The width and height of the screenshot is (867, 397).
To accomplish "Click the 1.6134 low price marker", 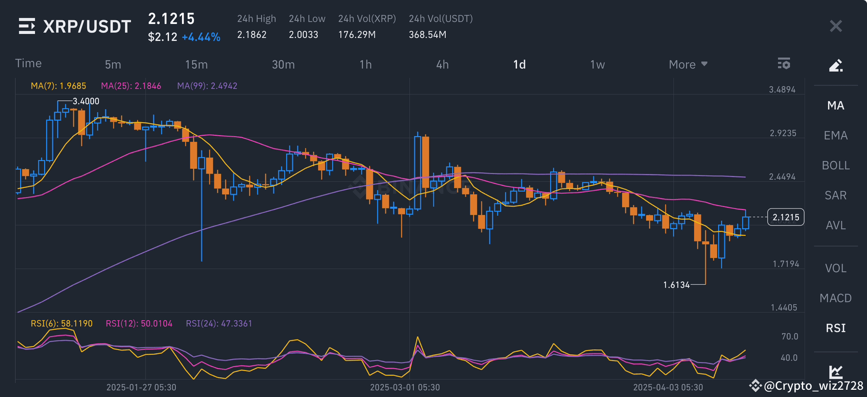I will pyautogui.click(x=676, y=285).
